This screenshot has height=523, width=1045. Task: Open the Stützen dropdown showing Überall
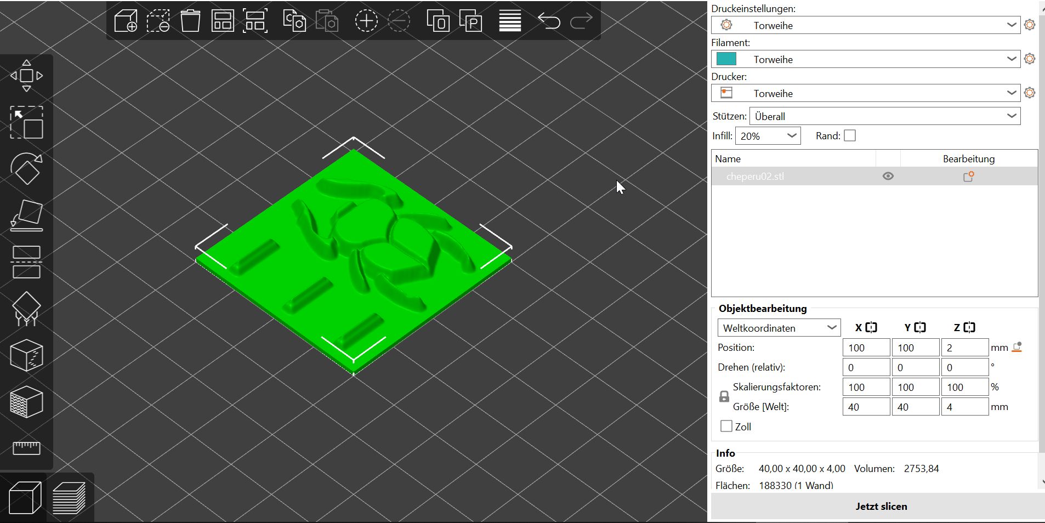pyautogui.click(x=885, y=116)
